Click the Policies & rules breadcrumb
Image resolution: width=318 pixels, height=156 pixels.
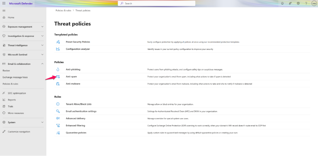click(63, 11)
